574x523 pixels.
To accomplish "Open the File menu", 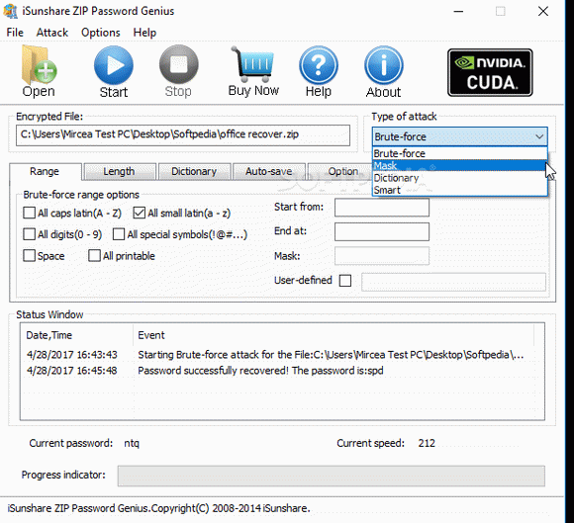I will click(15, 33).
